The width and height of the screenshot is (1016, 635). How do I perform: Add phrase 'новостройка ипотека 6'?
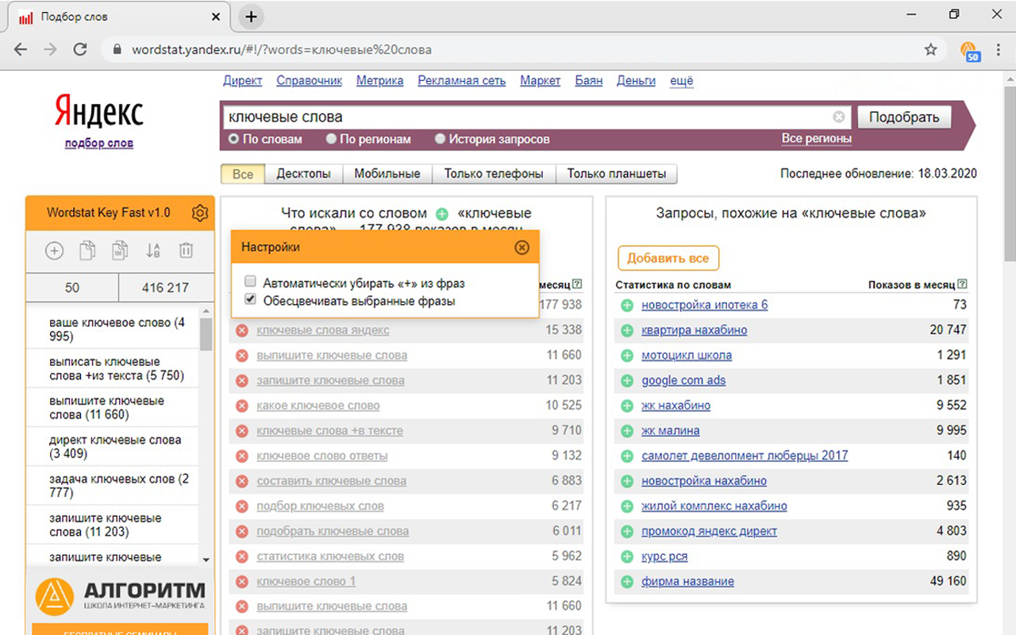(627, 306)
